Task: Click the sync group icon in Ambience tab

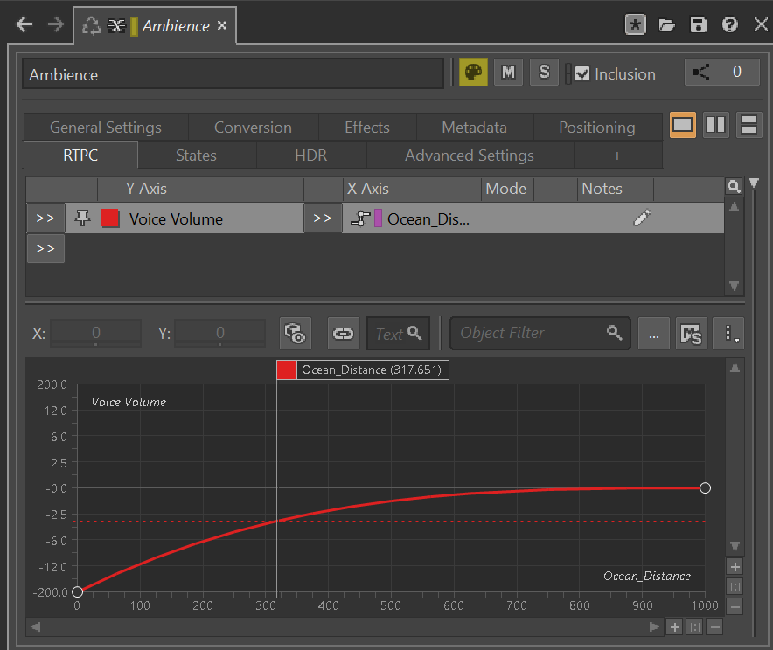Action: pos(91,25)
